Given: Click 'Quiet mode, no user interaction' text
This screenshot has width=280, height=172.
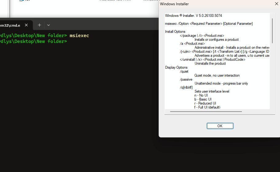Looking at the screenshot, I should coord(217,75).
